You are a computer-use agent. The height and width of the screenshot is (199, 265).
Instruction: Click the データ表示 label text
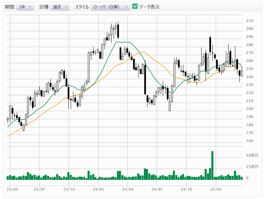[x=150, y=7]
